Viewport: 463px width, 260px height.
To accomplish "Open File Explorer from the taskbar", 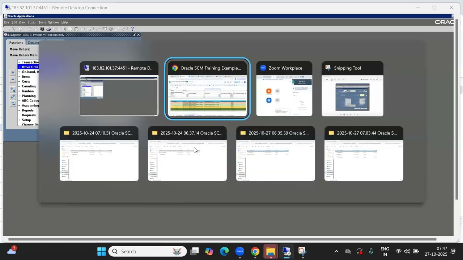I will pos(271,251).
